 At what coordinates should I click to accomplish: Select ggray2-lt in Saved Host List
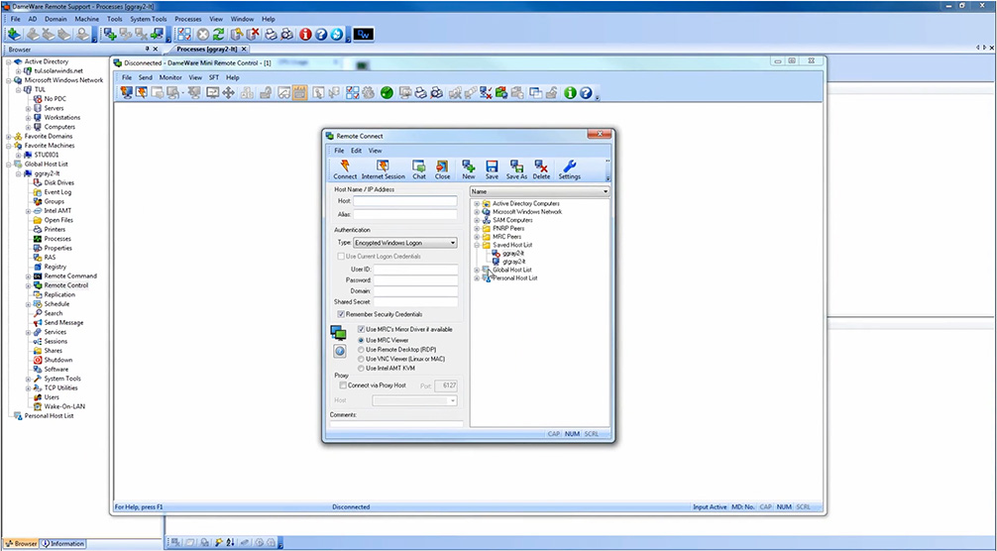click(513, 253)
